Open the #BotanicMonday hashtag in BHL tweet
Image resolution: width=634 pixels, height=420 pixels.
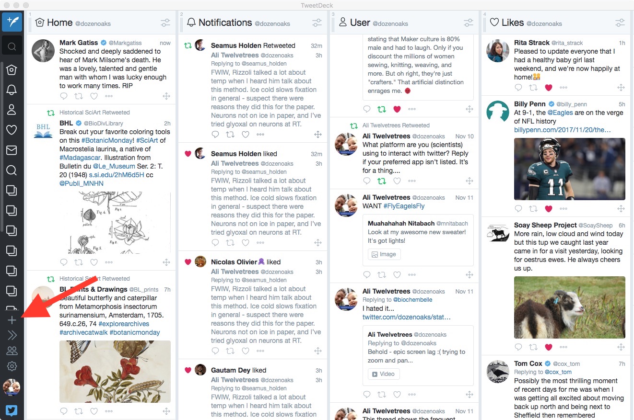(107, 140)
